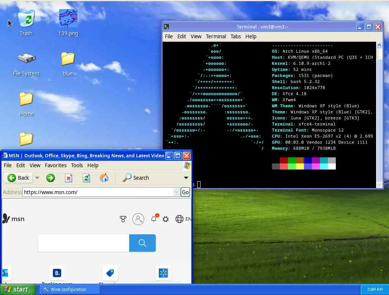Viewport: 389px width, 295px height.
Task: Click the MSN rewards trophy icon
Action: pos(123,219)
